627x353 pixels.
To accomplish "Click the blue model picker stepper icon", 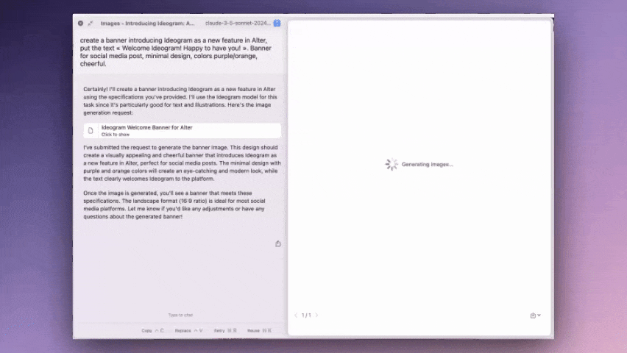I will pyautogui.click(x=277, y=24).
